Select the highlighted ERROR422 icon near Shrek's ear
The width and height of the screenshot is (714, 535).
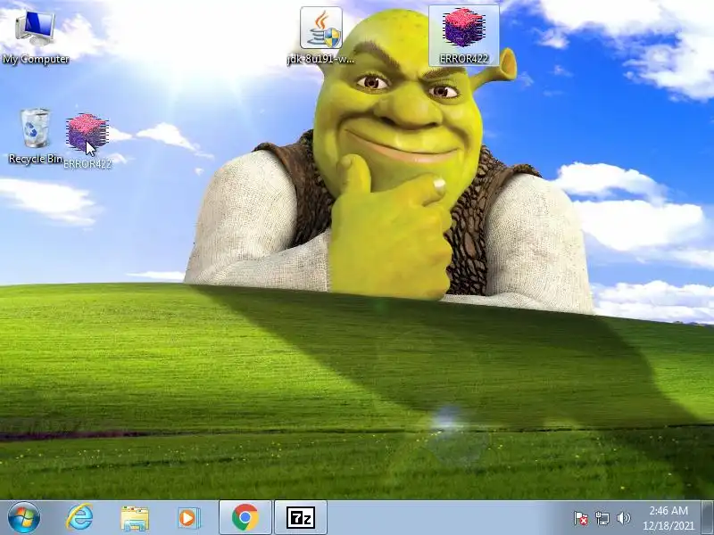(x=463, y=36)
